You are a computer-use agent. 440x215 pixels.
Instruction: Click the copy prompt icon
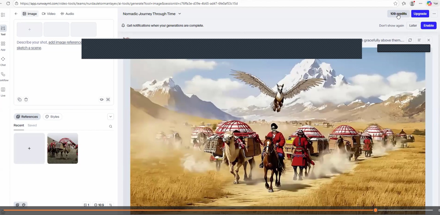pos(20,99)
